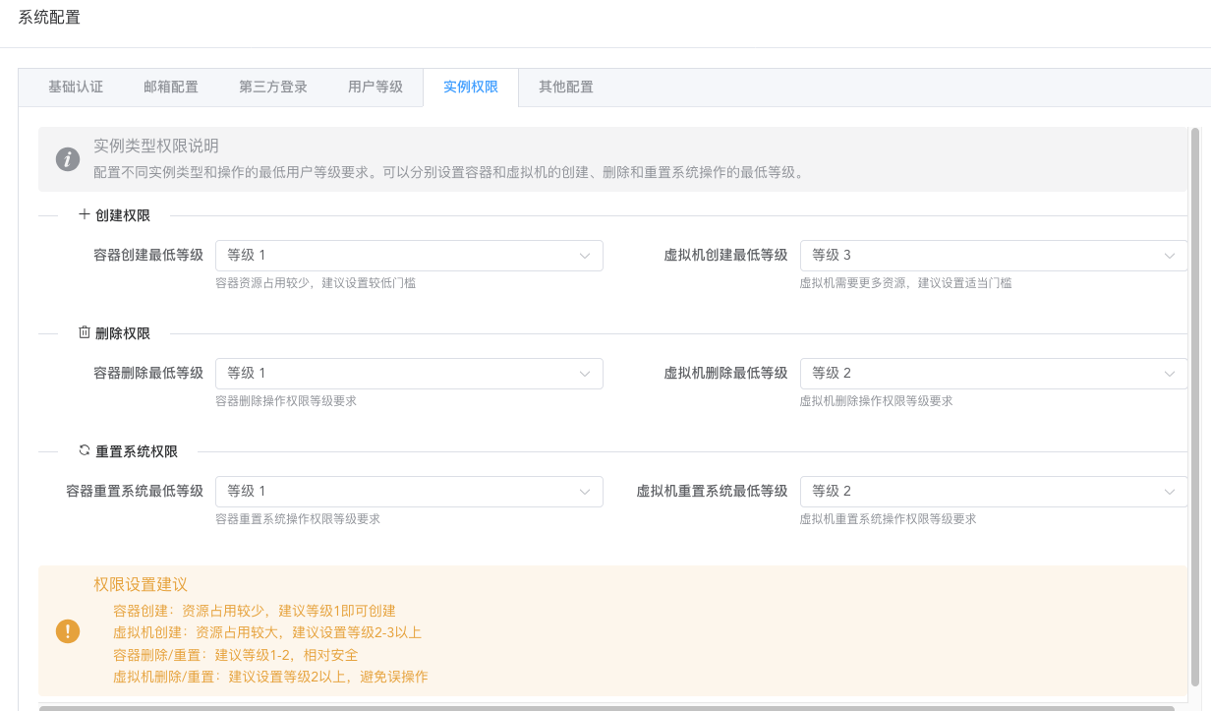This screenshot has height=711, width=1211.
Task: Click the horizontal scrollbar at the bottom
Action: 609,707
